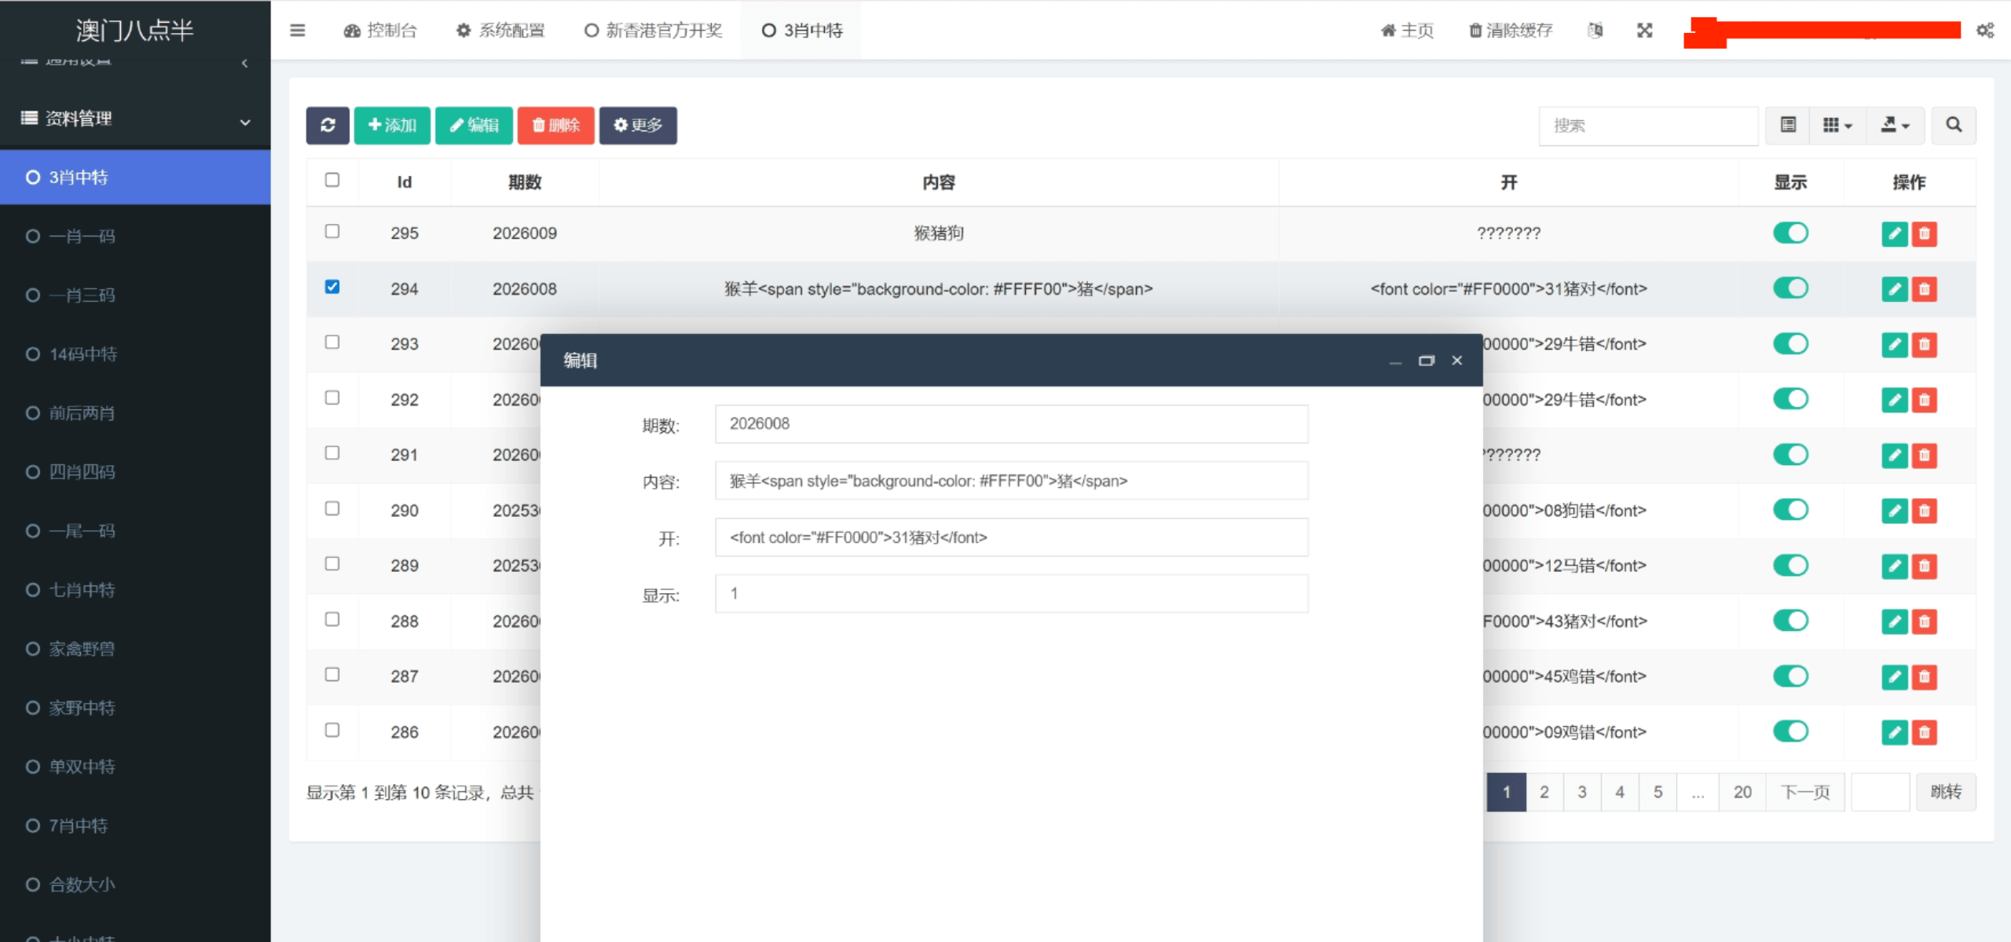Click the table view toggle icon
Image resolution: width=2011 pixels, height=942 pixels.
[1787, 125]
